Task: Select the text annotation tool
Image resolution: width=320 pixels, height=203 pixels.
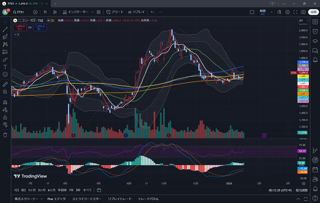Action: (5, 67)
